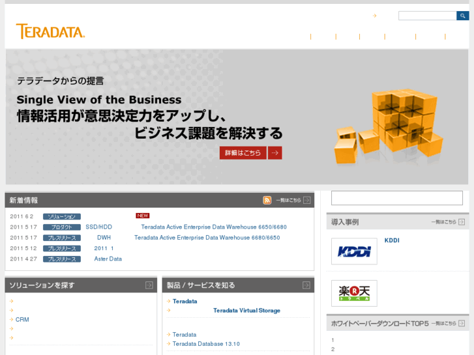474x355 pixels.
Task: Click the ソリューション tag on the 2011 6 2 row
Action: [62, 217]
